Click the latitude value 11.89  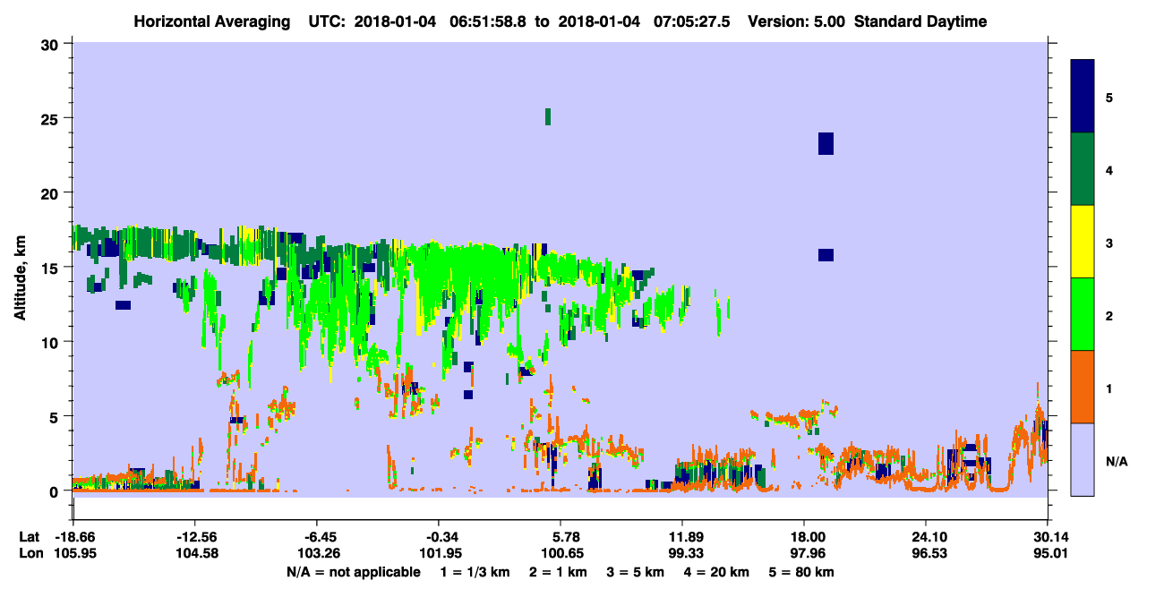tap(682, 537)
